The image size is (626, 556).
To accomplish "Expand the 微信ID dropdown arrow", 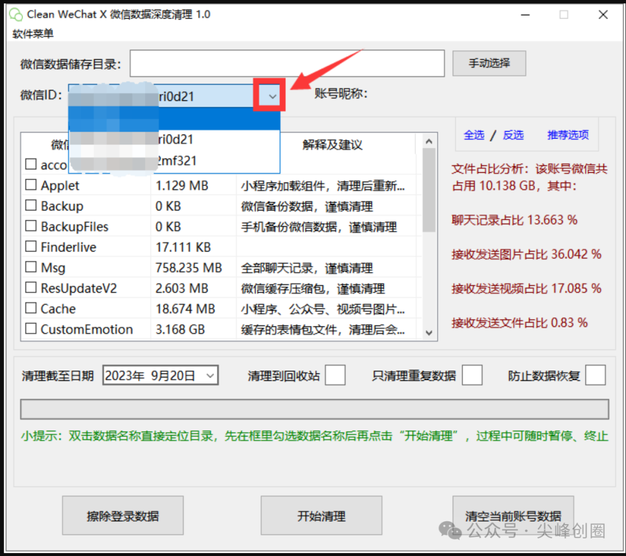I will click(x=272, y=96).
